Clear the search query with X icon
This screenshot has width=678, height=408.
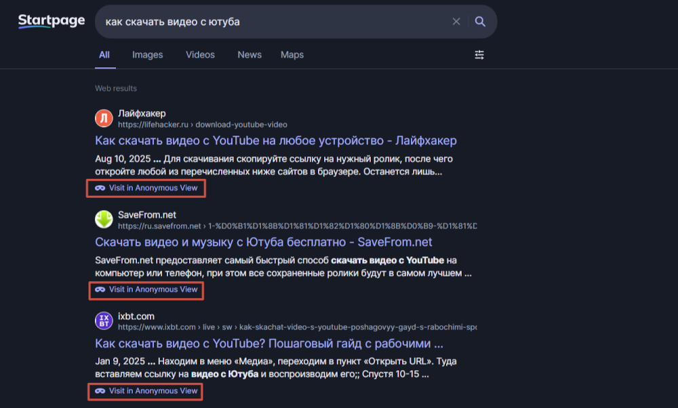pyautogui.click(x=456, y=22)
